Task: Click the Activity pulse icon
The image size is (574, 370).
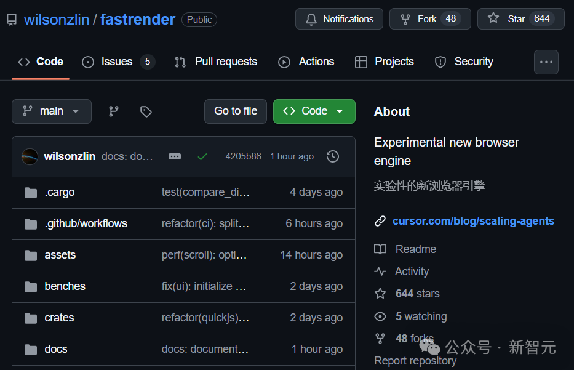Action: click(380, 271)
